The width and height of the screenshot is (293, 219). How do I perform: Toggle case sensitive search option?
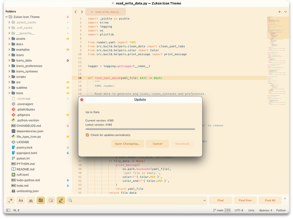pos(21,200)
